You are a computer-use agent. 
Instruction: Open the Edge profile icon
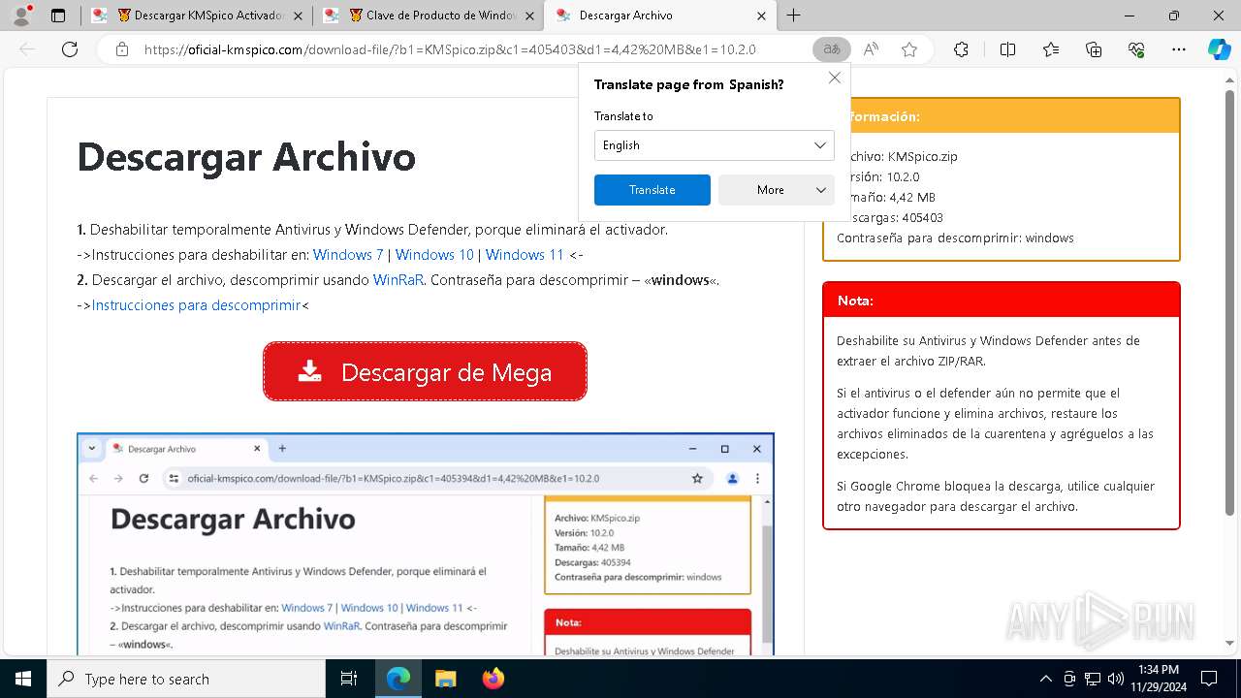[x=21, y=16]
